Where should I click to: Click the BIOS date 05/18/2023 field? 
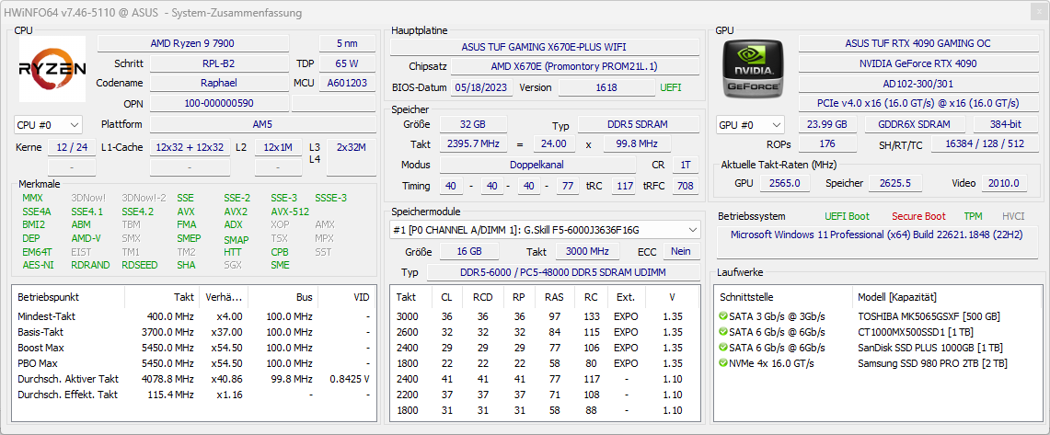point(482,87)
